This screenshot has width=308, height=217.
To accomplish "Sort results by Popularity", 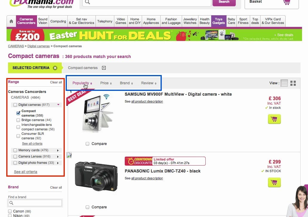I will [82, 83].
